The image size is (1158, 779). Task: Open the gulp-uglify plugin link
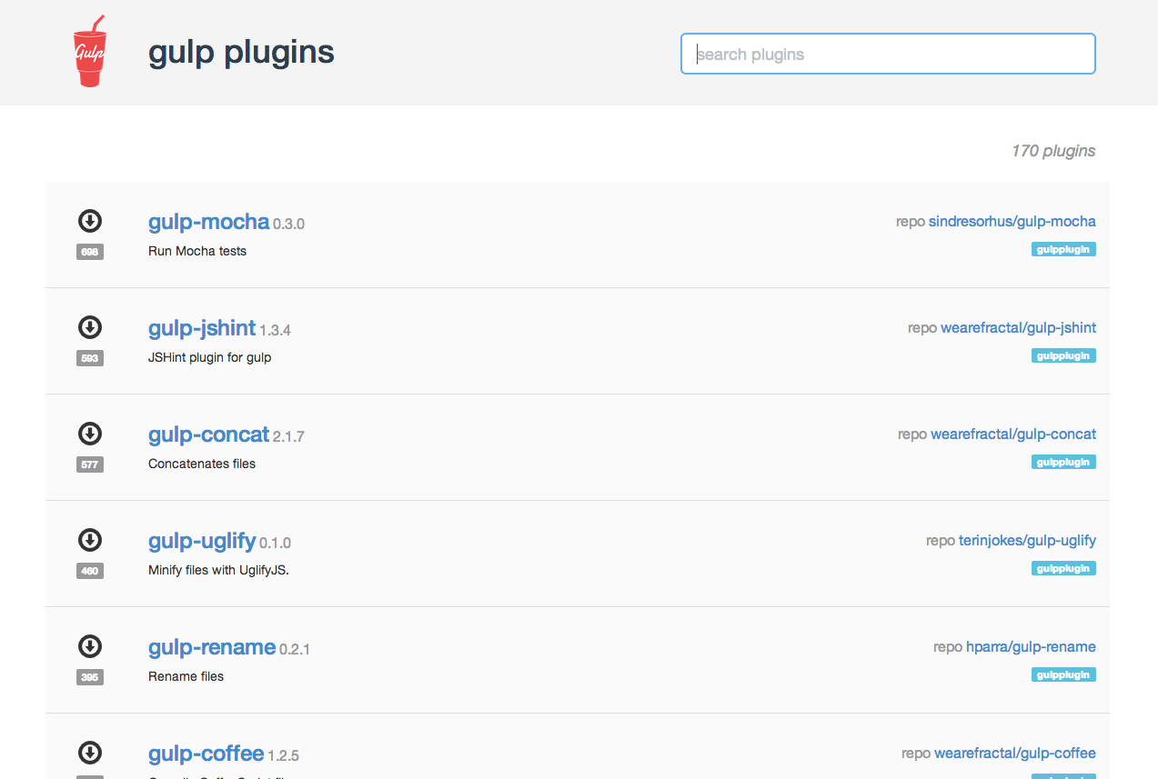[202, 541]
